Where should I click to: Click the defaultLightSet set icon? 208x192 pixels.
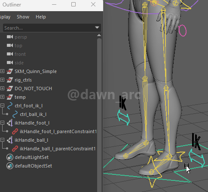(x=10, y=157)
